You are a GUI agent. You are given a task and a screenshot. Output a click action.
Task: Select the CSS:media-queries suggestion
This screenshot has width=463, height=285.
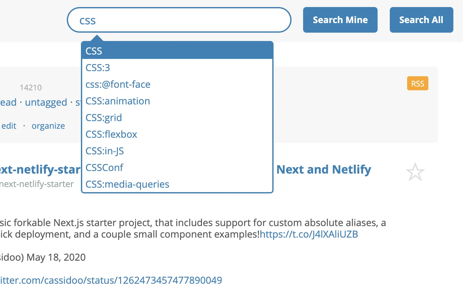click(x=127, y=184)
